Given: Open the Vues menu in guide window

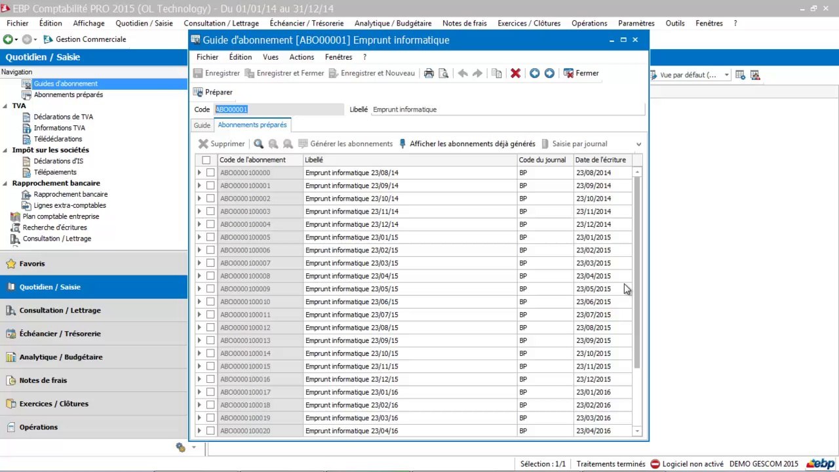Looking at the screenshot, I should [x=270, y=57].
